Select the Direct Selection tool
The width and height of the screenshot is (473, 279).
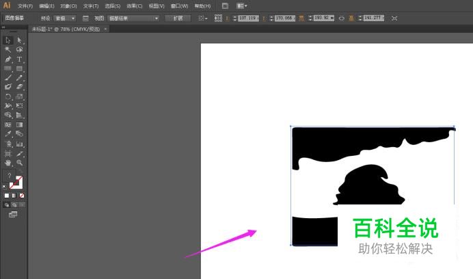click(x=19, y=40)
